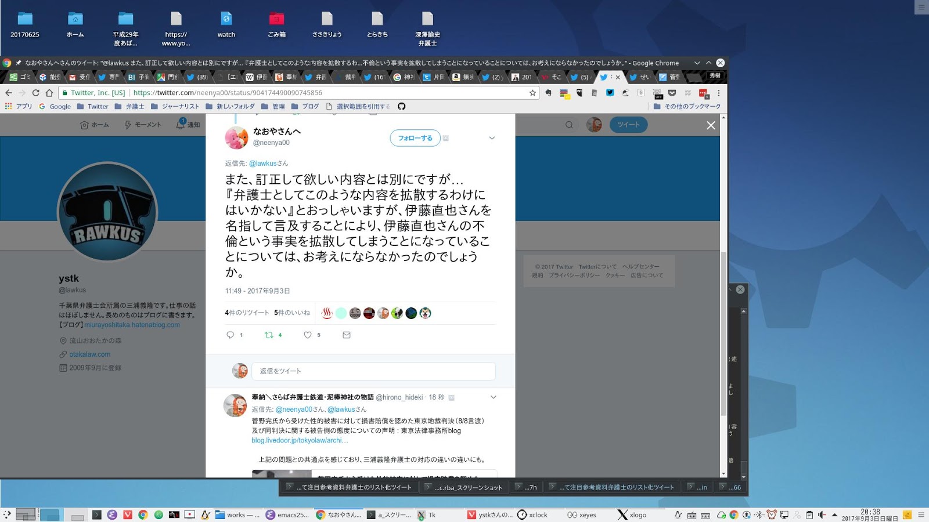Click the Tux penguin launcher in taskbar
Image resolution: width=929 pixels, height=522 pixels.
(205, 514)
